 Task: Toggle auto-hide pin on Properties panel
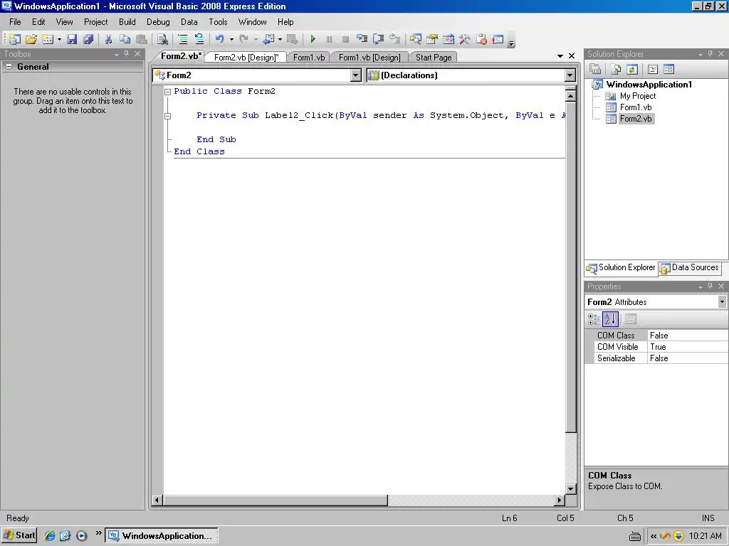click(710, 287)
